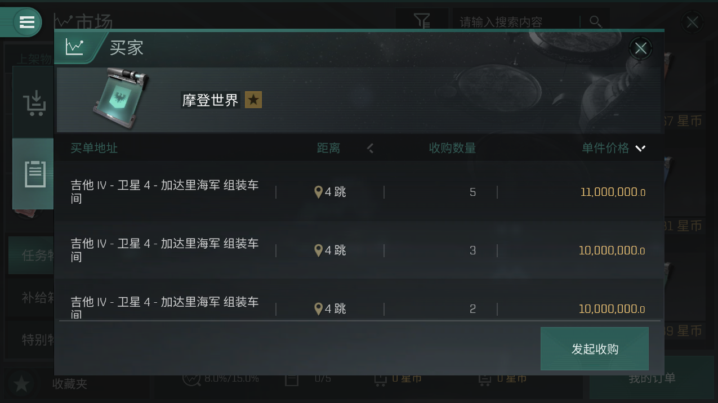
Task: Collapse the 距离 column via chevron arrow
Action: click(370, 149)
